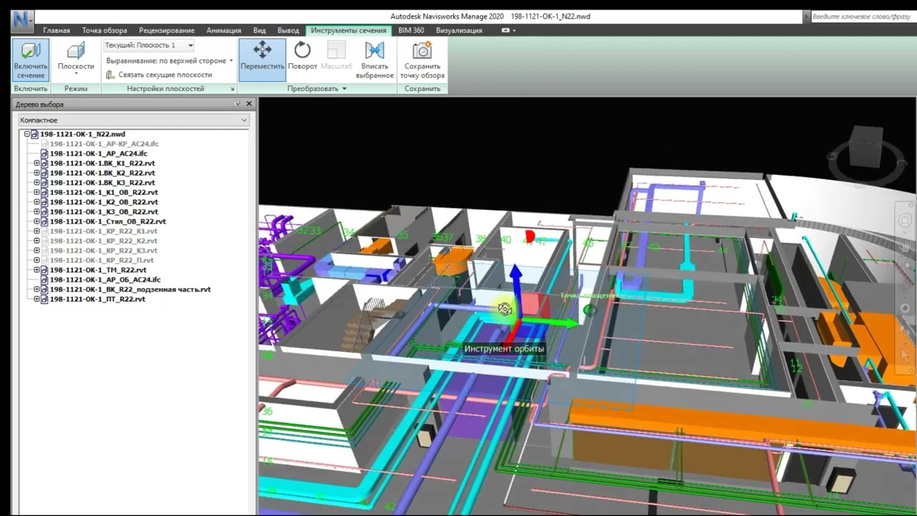Expand the 198-1121-OK-1_ПТ_R22.rvt node
The width and height of the screenshot is (917, 516).
click(37, 299)
